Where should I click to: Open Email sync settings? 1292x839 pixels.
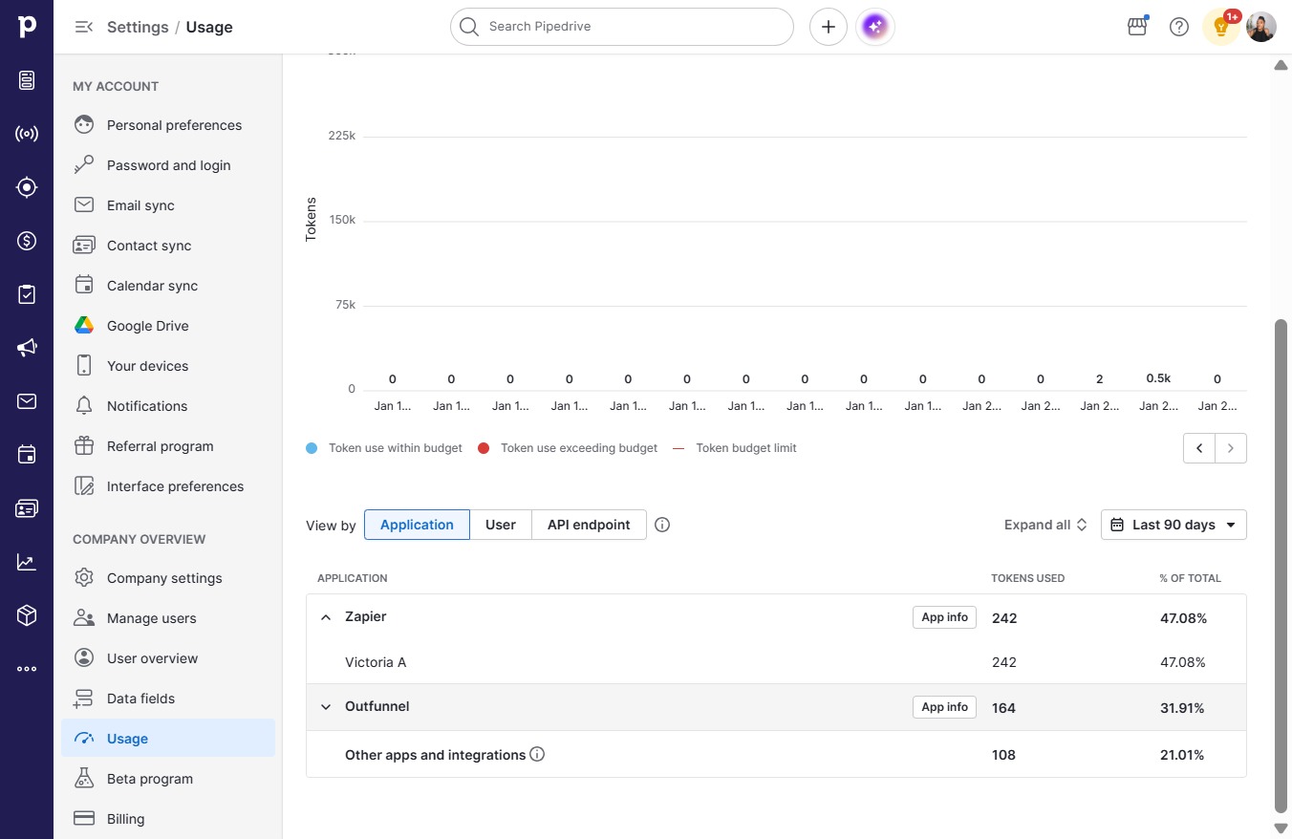(x=168, y=205)
